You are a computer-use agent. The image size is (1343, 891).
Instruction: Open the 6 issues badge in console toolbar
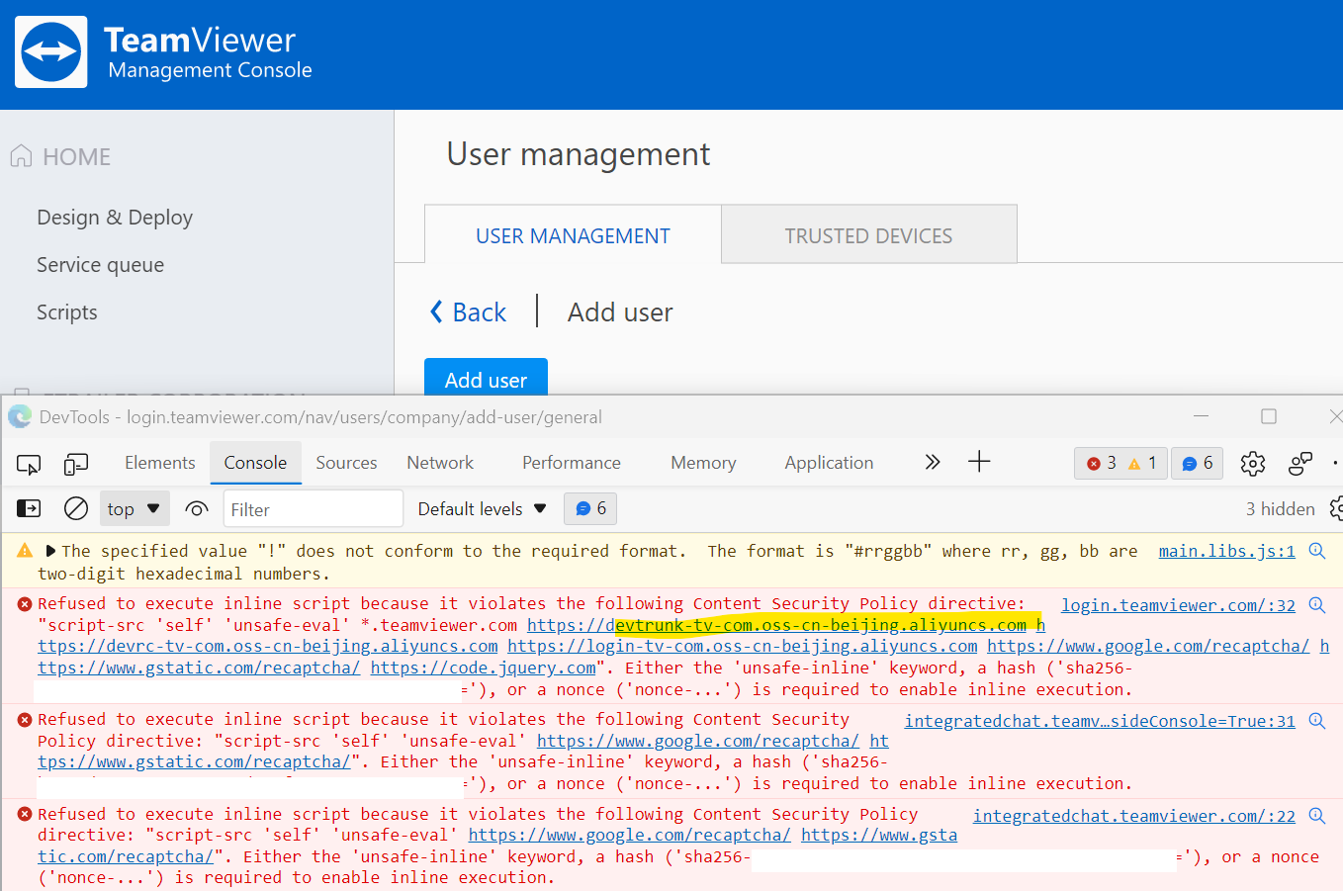[590, 508]
